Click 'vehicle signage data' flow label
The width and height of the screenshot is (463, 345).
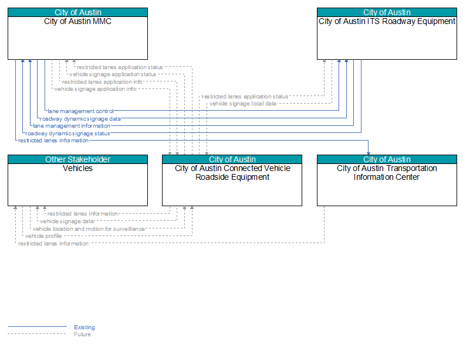[67, 221]
